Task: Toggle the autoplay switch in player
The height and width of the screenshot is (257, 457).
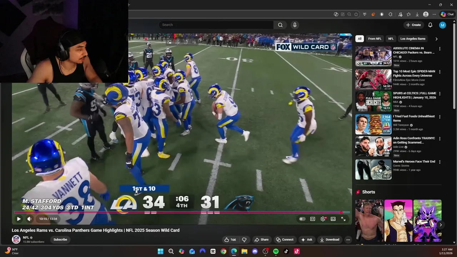Action: pos(302,219)
